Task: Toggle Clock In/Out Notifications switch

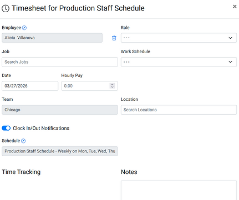Action: tap(6, 128)
